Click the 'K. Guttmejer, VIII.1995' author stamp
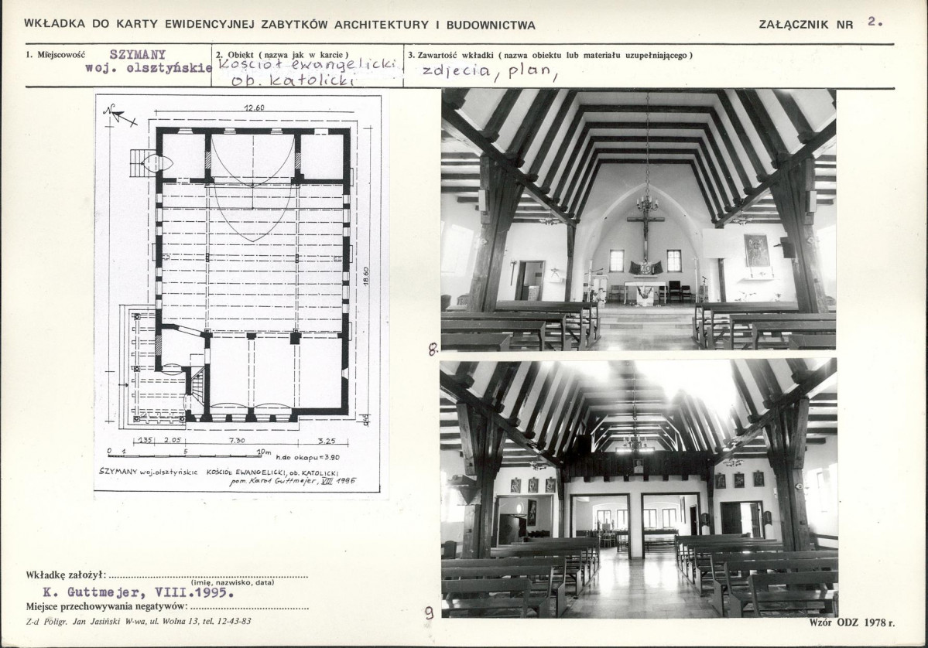The height and width of the screenshot is (648, 928). 139,592
